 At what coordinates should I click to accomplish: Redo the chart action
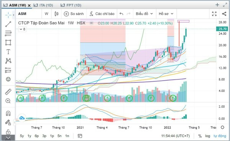129,14
